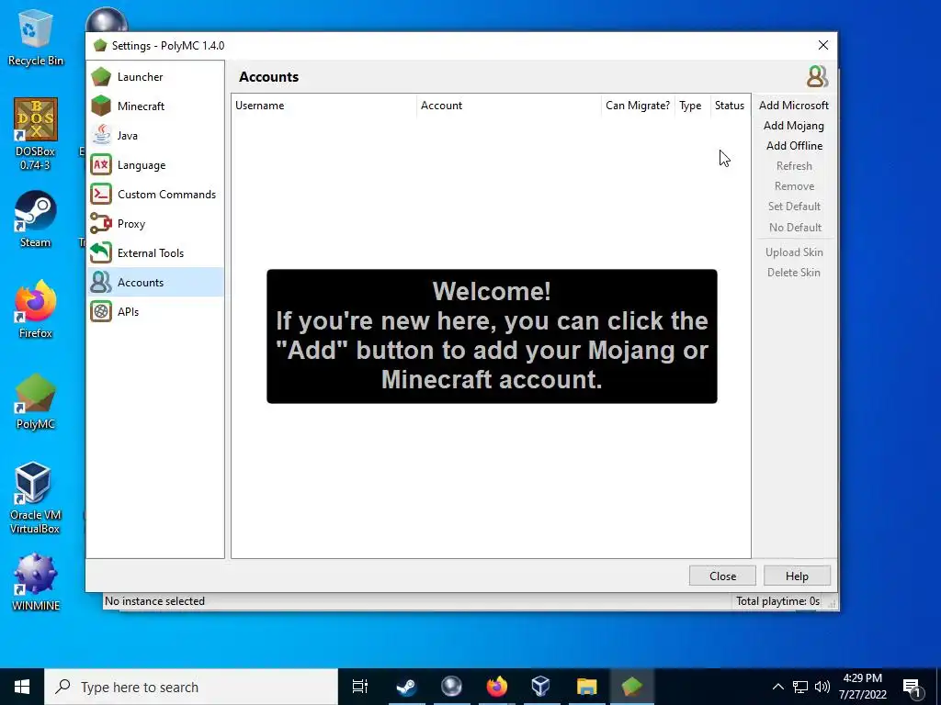The image size is (941, 705).
Task: Click the green Launcher icon in sidebar
Action: click(101, 77)
